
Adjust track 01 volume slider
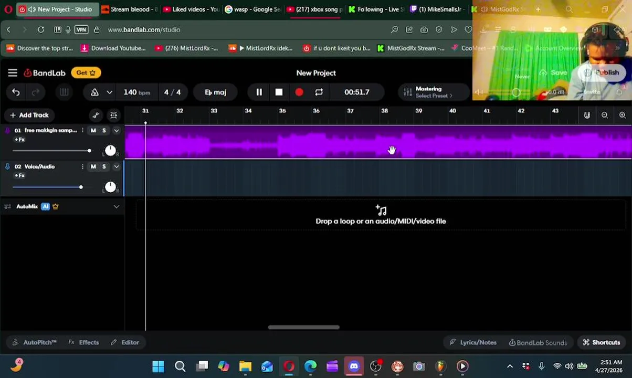(51, 151)
